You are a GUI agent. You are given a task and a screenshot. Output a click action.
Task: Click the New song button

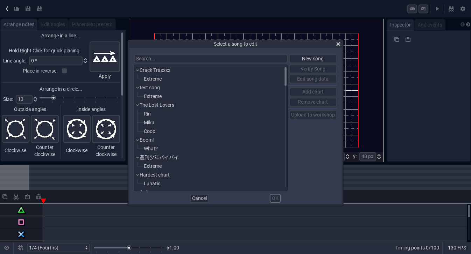[x=313, y=59]
